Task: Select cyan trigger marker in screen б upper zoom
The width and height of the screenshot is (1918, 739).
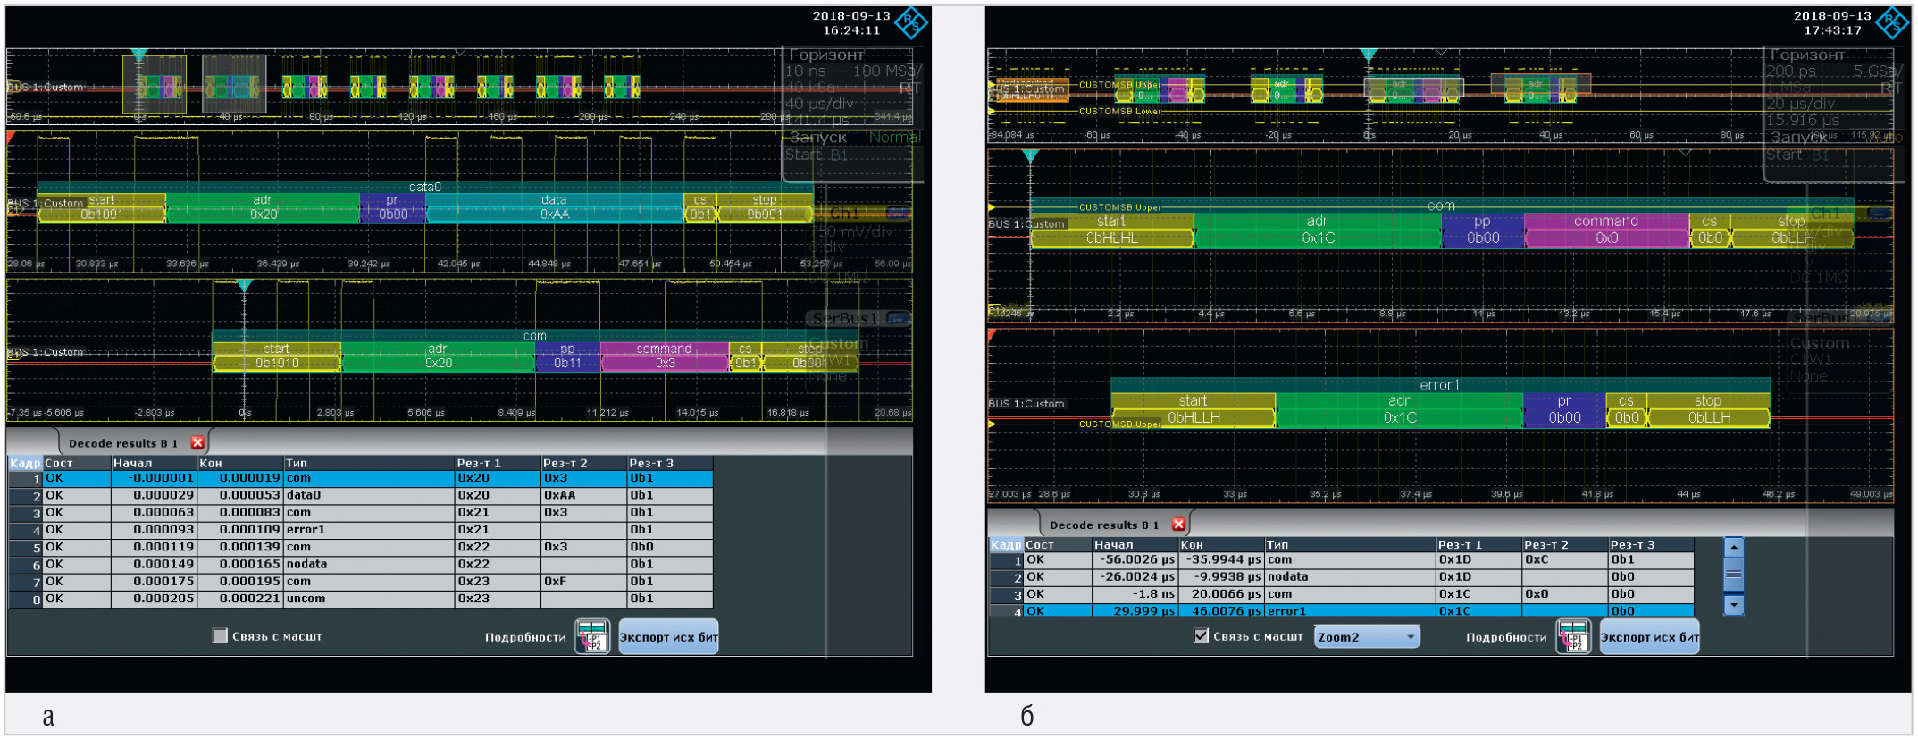Action: click(1030, 156)
